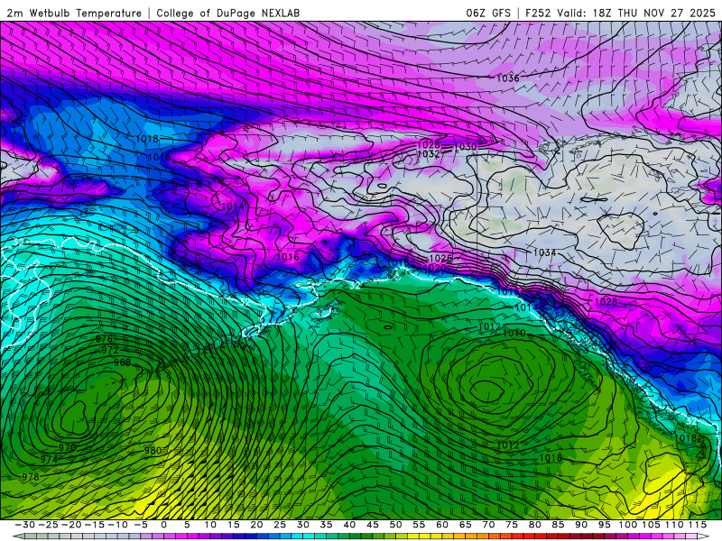Click the 75 value on the color scale

(x=512, y=525)
